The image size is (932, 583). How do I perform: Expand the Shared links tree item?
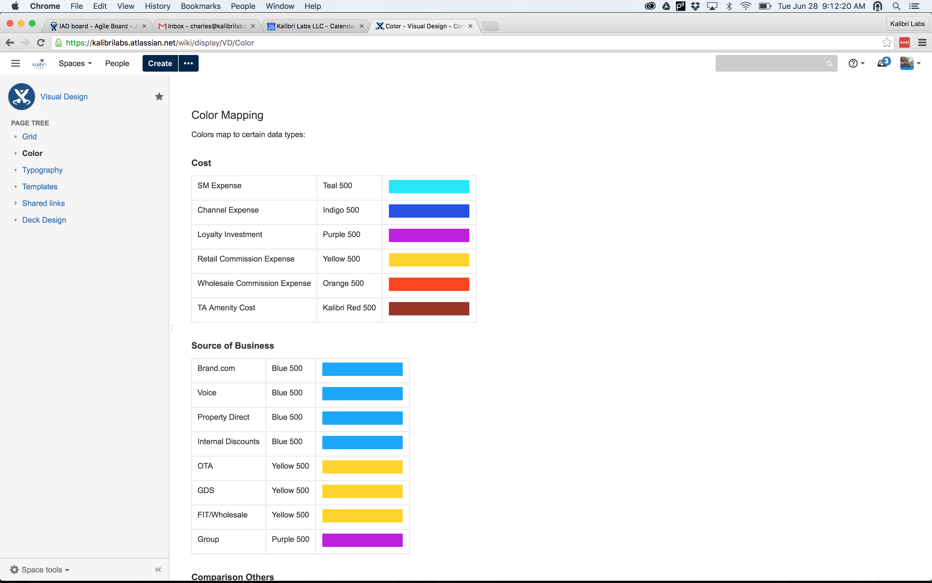pos(16,203)
